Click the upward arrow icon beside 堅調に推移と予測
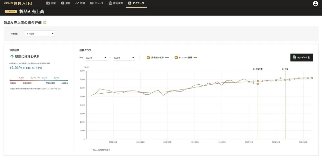This screenshot has height=159, width=322. point(12,56)
